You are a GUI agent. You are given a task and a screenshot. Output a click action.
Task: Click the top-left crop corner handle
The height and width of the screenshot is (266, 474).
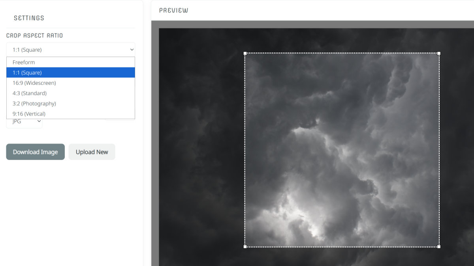245,53
